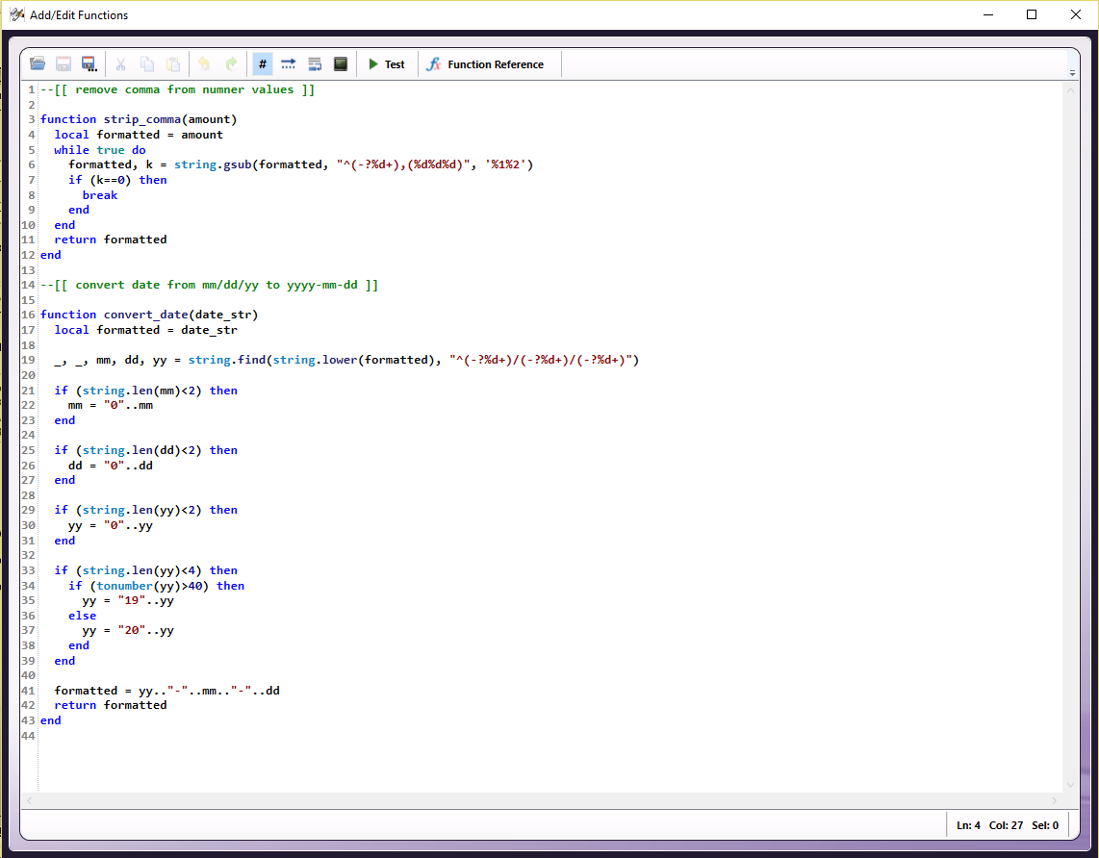
Task: Click the horizontal scrollbar right arrow
Action: (1054, 800)
